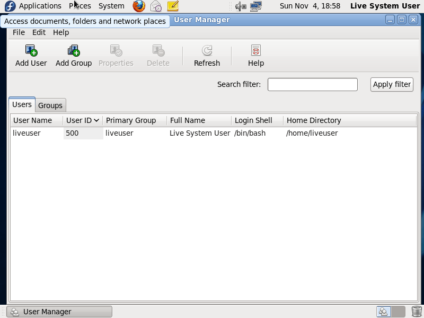
Task: Click the greyed Delete toolbar icon
Action: [x=158, y=50]
